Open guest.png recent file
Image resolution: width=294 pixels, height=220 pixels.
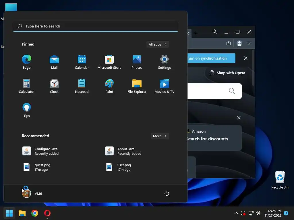[x=36, y=167]
